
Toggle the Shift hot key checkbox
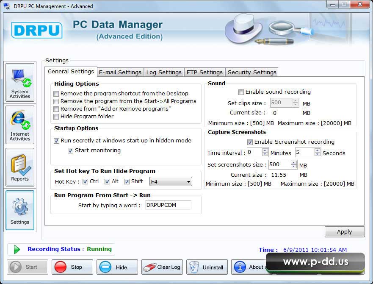(127, 181)
